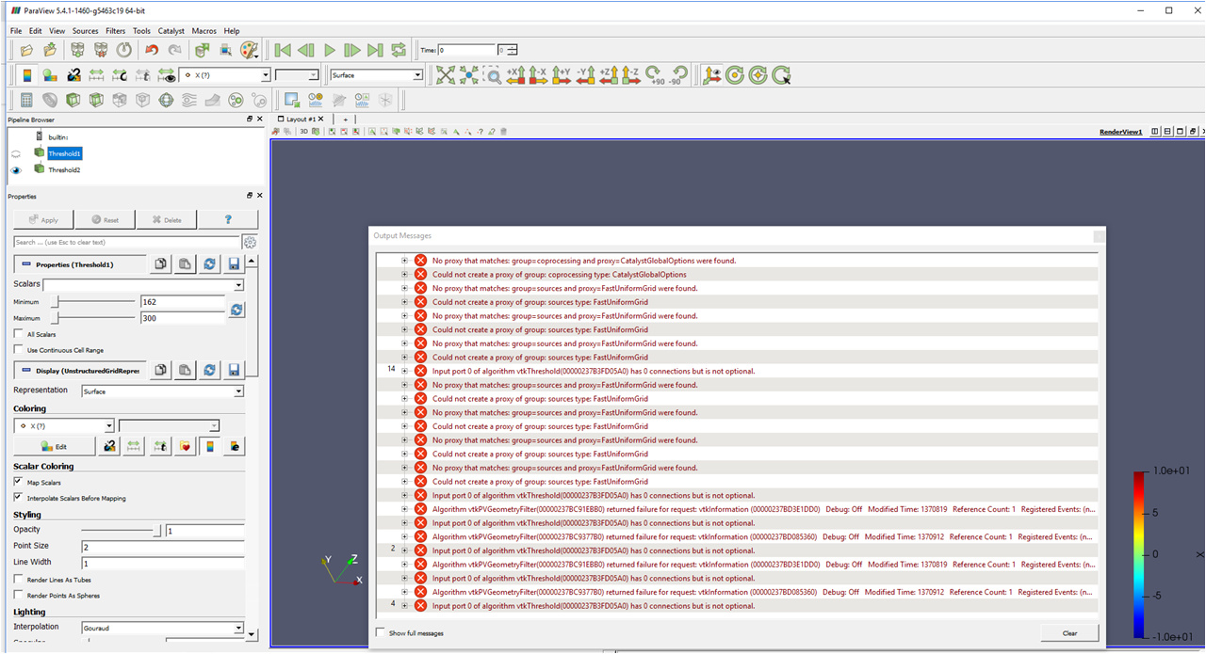The image size is (1206, 654).
Task: Adjust the Minimum threshold slider
Action: pos(92,302)
